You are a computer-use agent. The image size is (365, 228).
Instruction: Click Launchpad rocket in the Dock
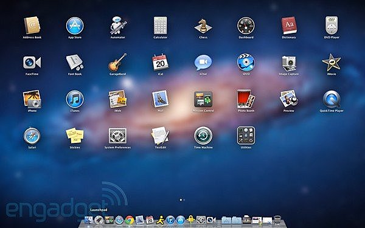99,220
